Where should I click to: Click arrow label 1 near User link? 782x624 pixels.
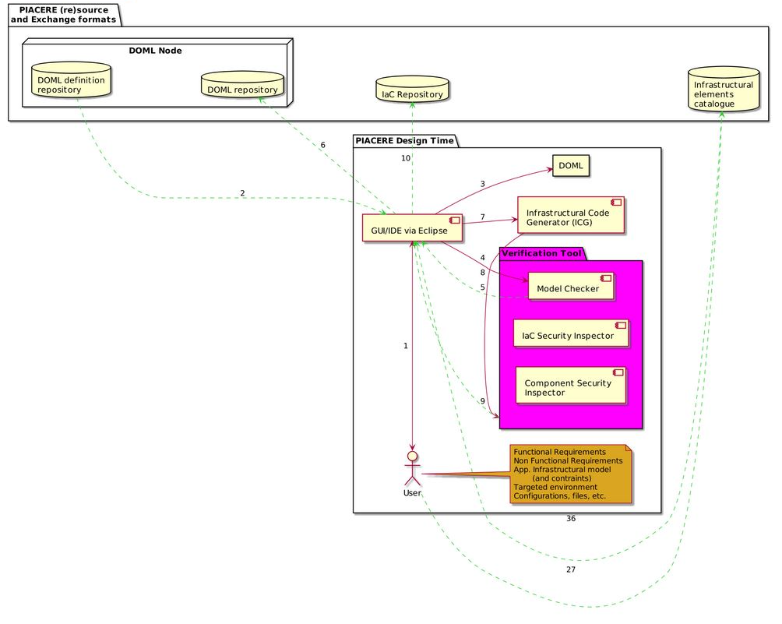click(406, 346)
